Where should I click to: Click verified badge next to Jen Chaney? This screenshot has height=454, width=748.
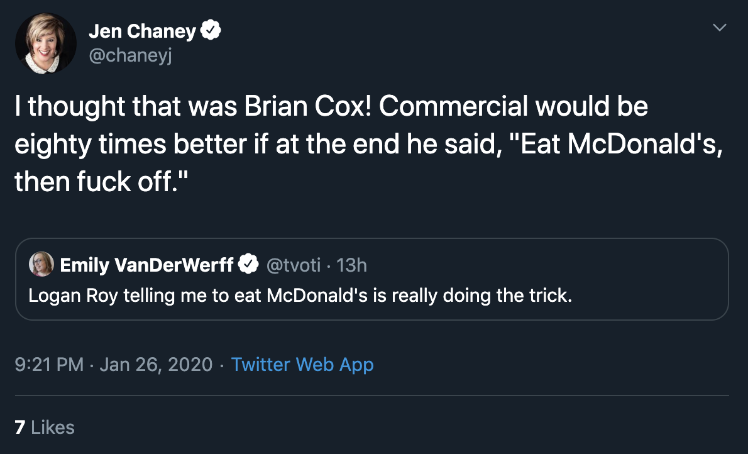(x=210, y=31)
